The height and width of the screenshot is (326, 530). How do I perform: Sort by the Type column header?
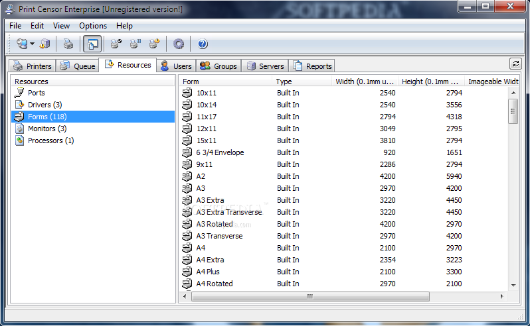point(302,81)
